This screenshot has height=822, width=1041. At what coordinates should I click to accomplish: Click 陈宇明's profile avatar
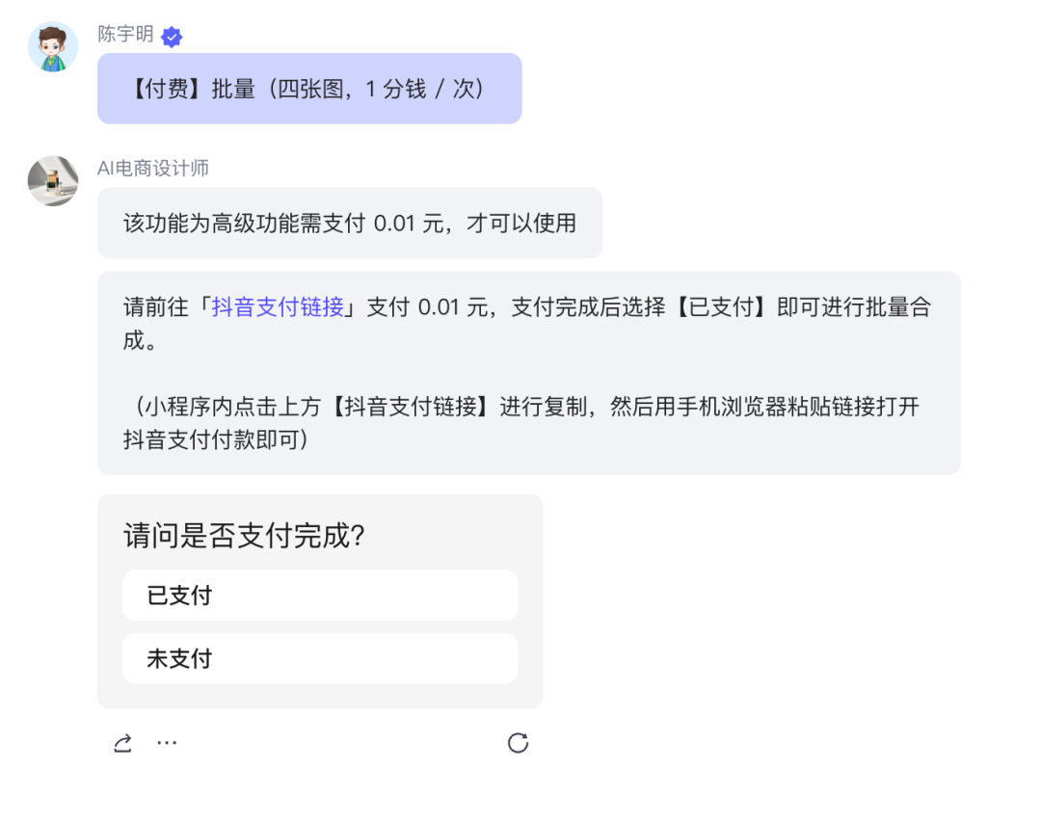pyautogui.click(x=52, y=47)
